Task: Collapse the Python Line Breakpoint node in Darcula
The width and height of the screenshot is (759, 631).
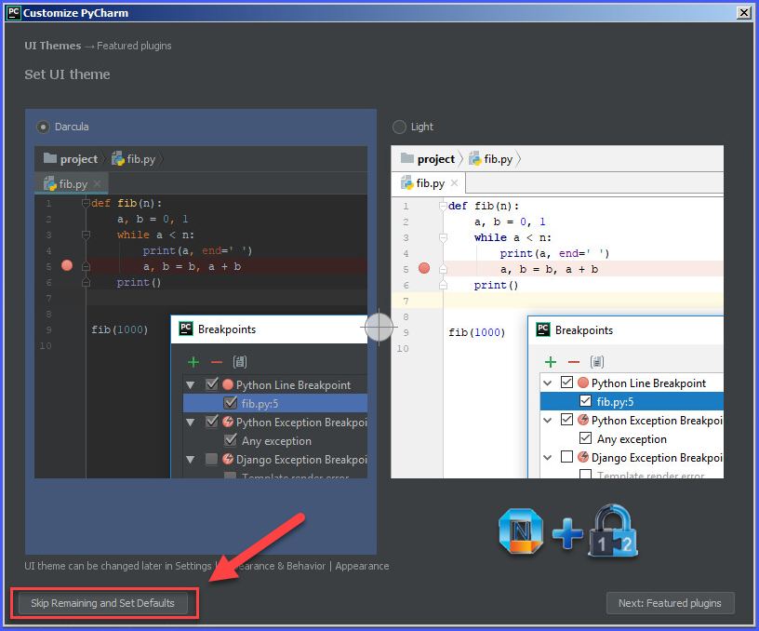Action: pyautogui.click(x=191, y=385)
